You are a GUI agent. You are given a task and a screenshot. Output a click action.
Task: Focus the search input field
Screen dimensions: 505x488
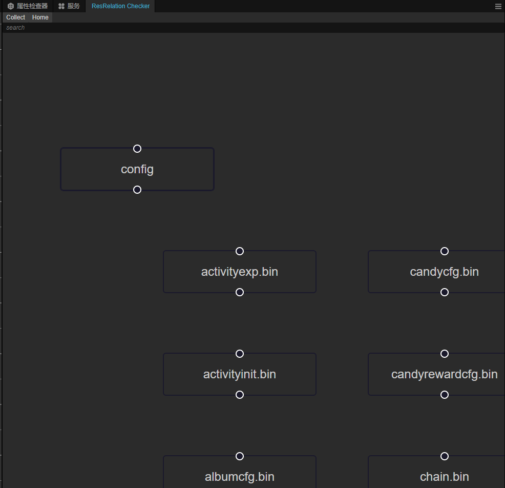(x=254, y=28)
